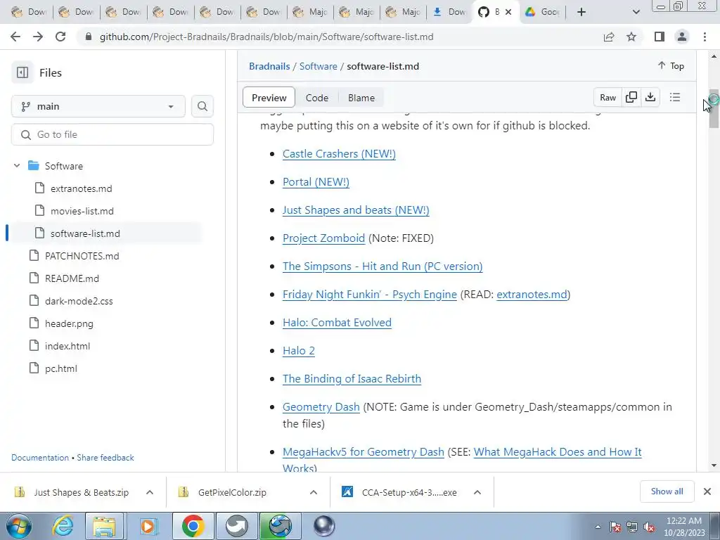Image resolution: width=720 pixels, height=540 pixels.
Task: Open options for CCA-Setup download
Action: click(477, 492)
